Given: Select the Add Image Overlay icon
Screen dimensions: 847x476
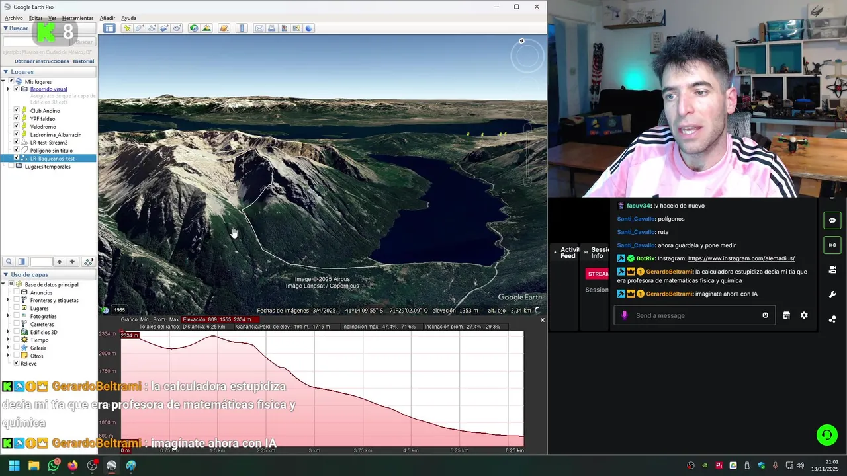Looking at the screenshot, I should (x=164, y=28).
